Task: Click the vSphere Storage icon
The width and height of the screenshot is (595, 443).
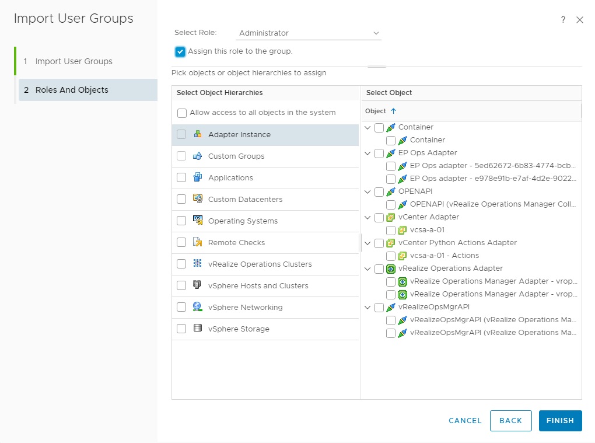Action: (x=197, y=328)
